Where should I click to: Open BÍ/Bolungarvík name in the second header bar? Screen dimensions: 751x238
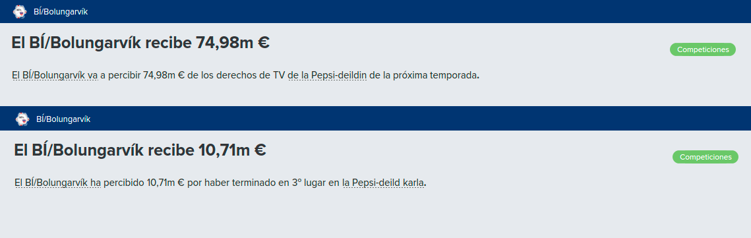point(63,119)
